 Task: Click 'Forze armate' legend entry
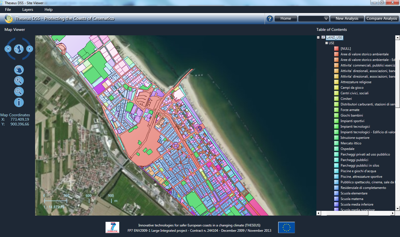point(350,110)
